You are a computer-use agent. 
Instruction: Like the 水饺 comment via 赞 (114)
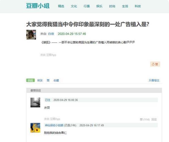(145, 120)
